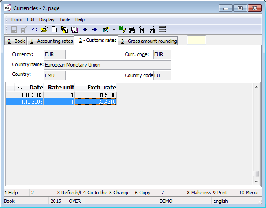Click the three horizontal lines icon
The width and height of the screenshot is (266, 208).
click(x=163, y=30)
